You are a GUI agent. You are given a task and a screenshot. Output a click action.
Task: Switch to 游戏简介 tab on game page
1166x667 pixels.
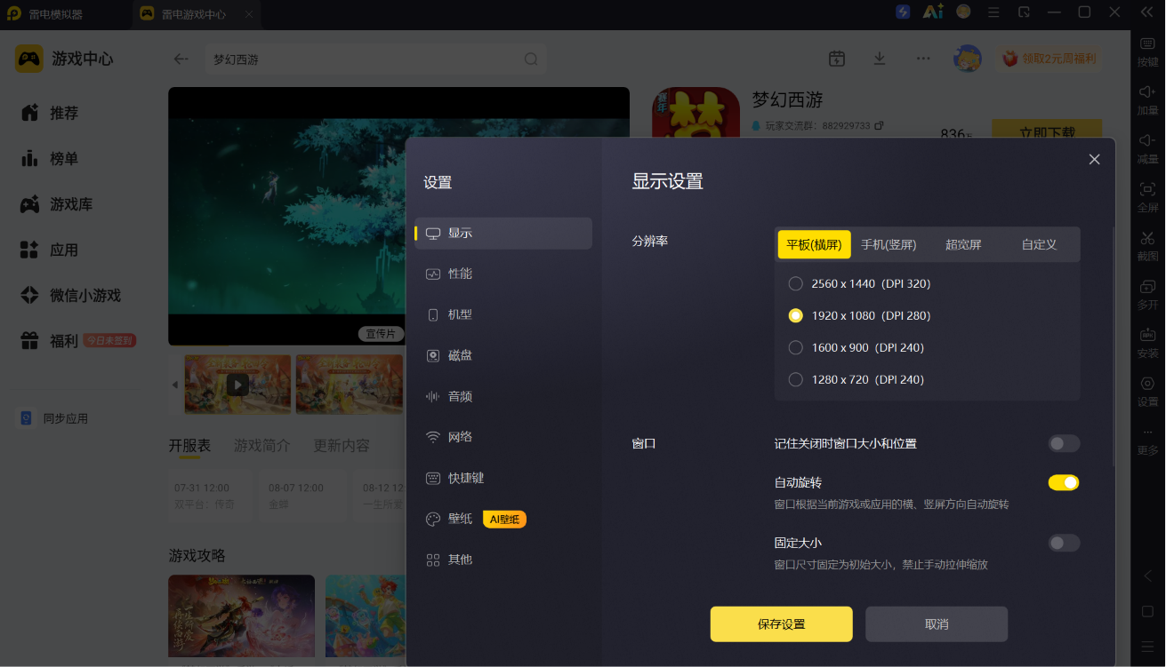pos(261,446)
